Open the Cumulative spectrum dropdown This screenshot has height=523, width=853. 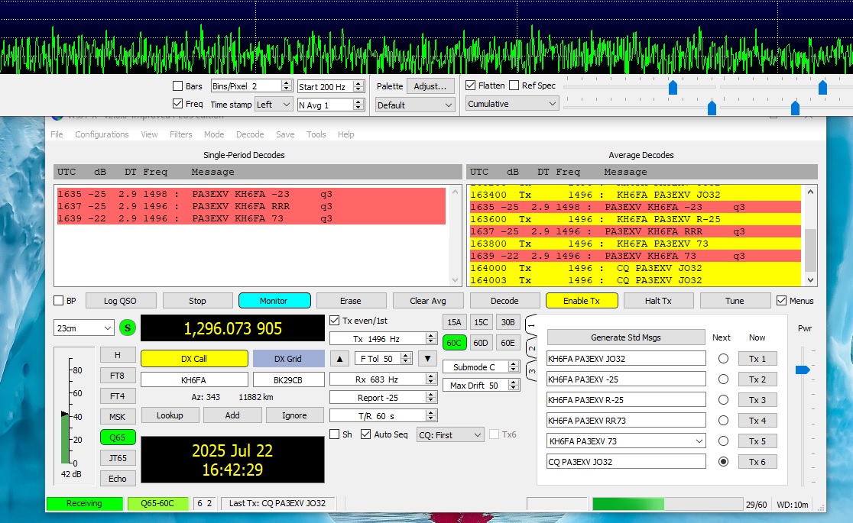(x=512, y=104)
